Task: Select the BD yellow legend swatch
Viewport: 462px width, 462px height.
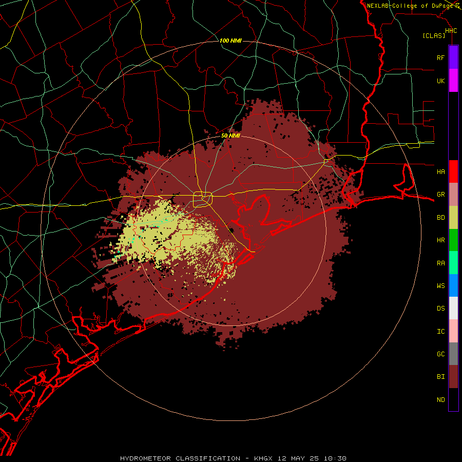Action: [x=453, y=218]
